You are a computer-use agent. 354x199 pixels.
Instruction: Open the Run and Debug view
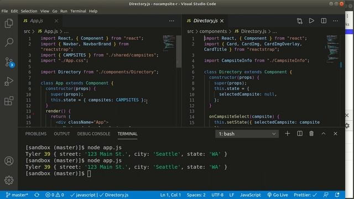click(9, 81)
